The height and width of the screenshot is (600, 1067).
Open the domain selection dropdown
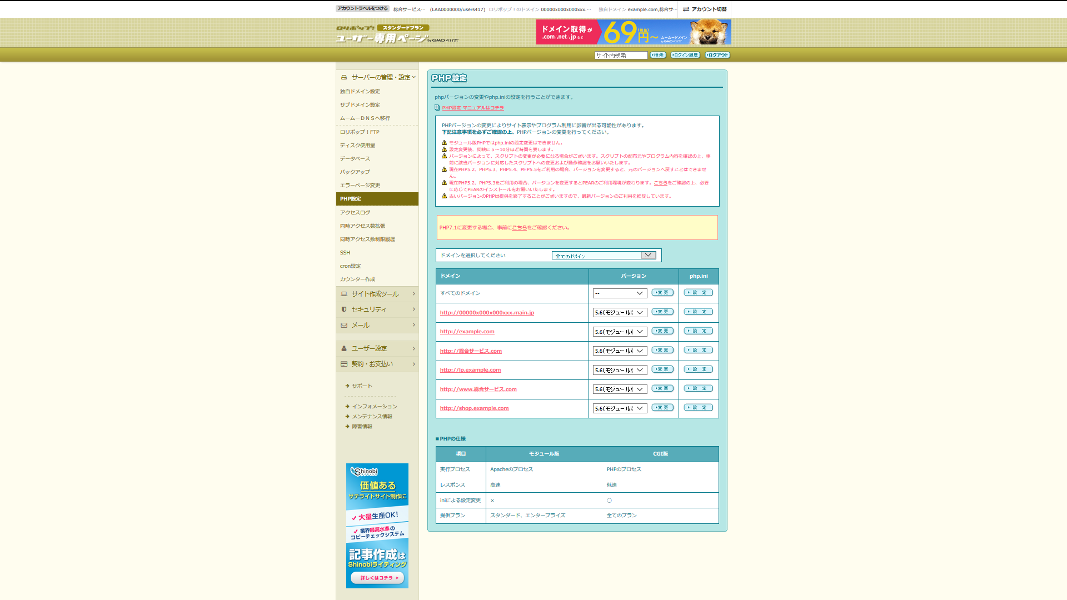tap(604, 256)
